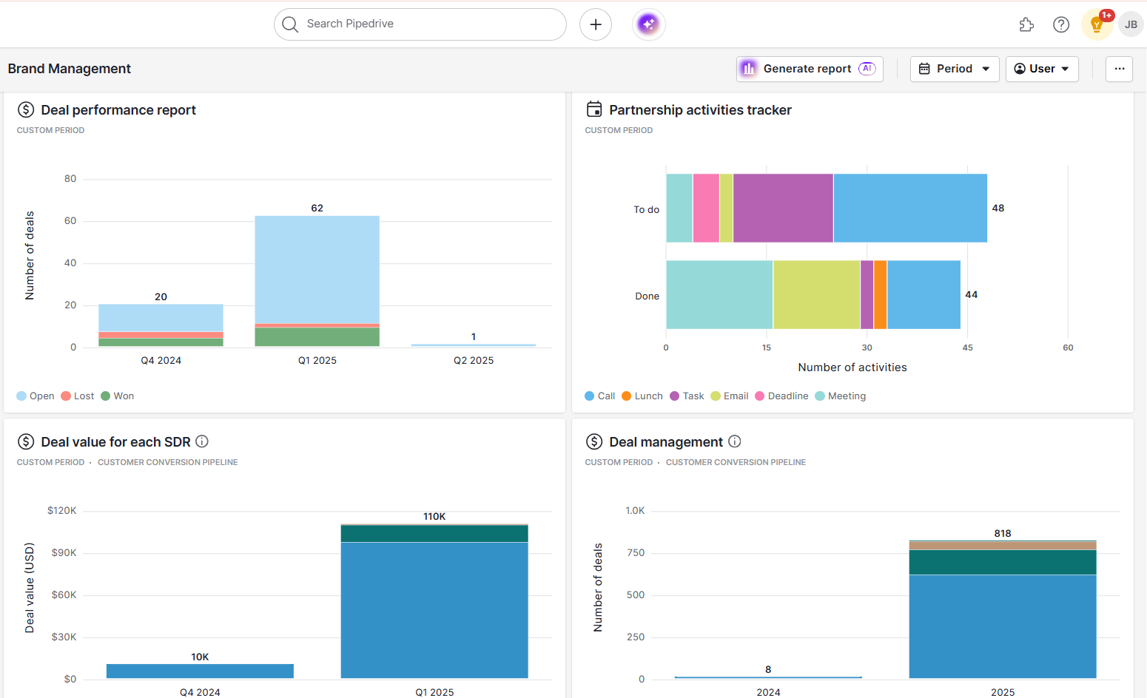Open the Pipedrive AI assistant sparkle icon
The image size is (1147, 698).
648,24
